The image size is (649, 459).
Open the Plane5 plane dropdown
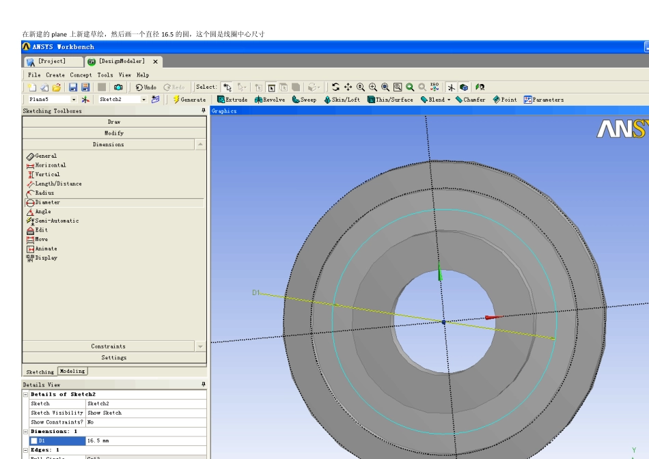74,100
